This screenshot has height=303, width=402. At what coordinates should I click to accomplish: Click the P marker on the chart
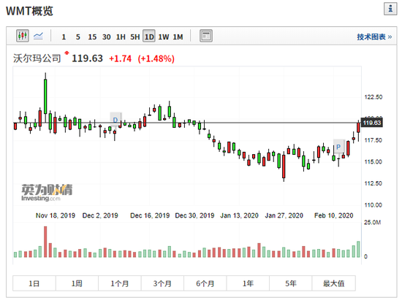tap(338, 147)
